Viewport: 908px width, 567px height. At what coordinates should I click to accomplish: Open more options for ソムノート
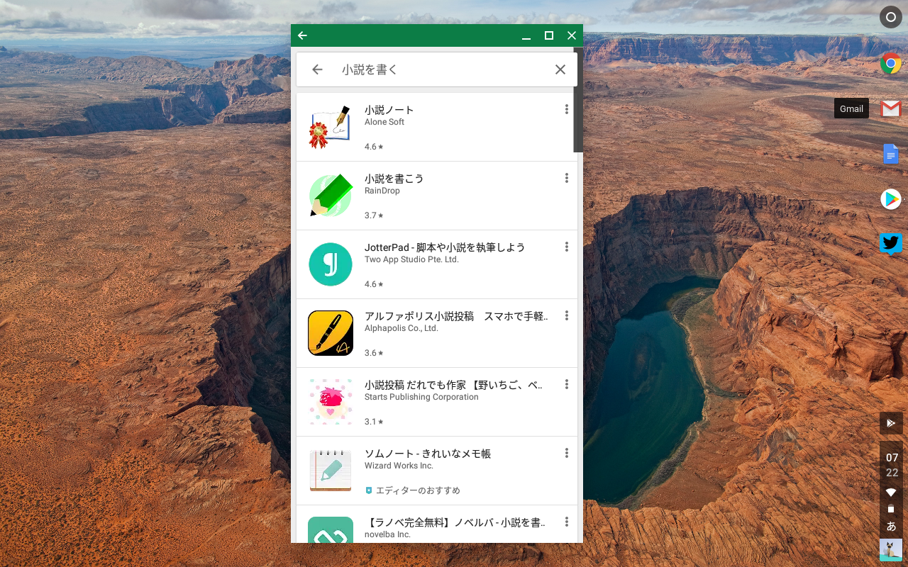(566, 453)
